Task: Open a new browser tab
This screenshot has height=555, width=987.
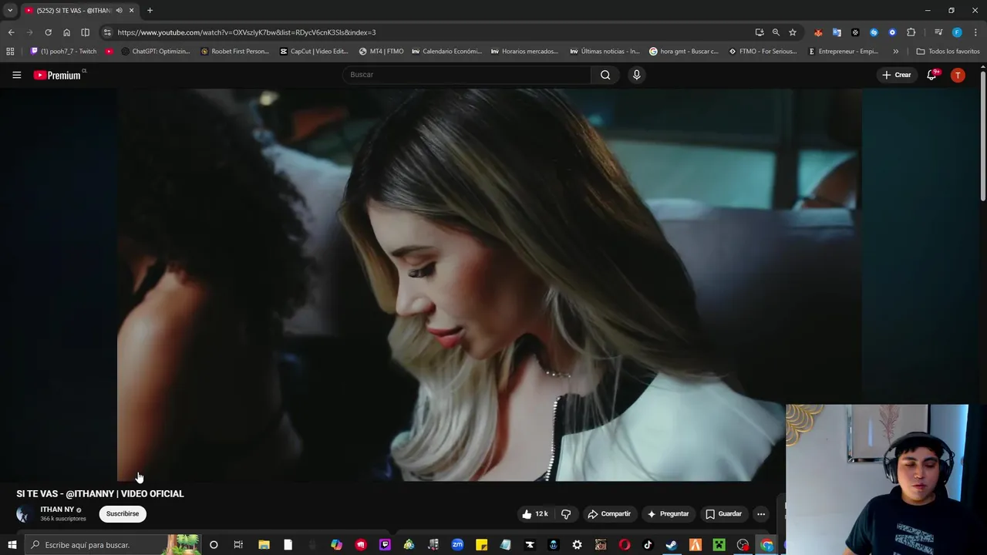Action: pos(150,11)
